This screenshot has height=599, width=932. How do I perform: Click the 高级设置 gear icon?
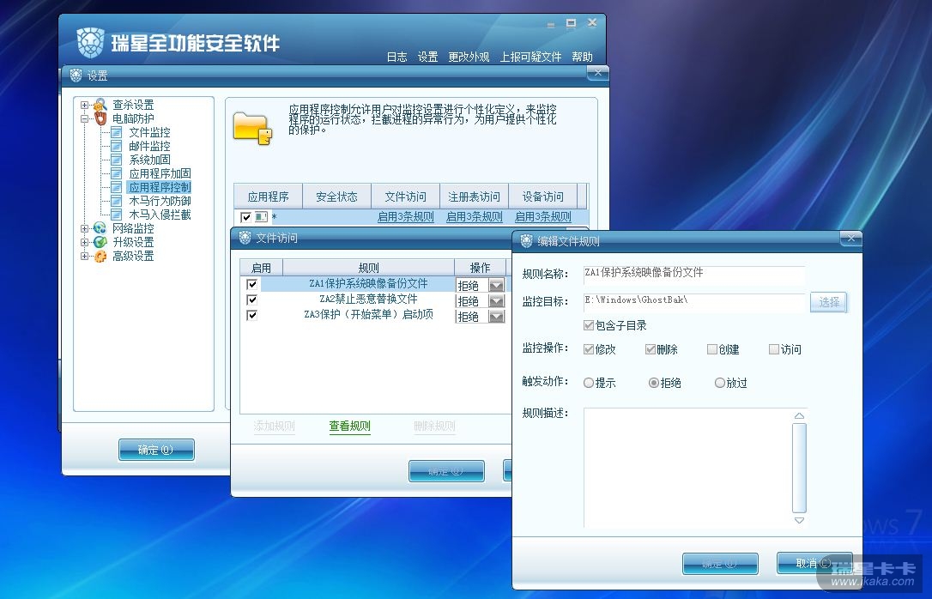(x=100, y=256)
